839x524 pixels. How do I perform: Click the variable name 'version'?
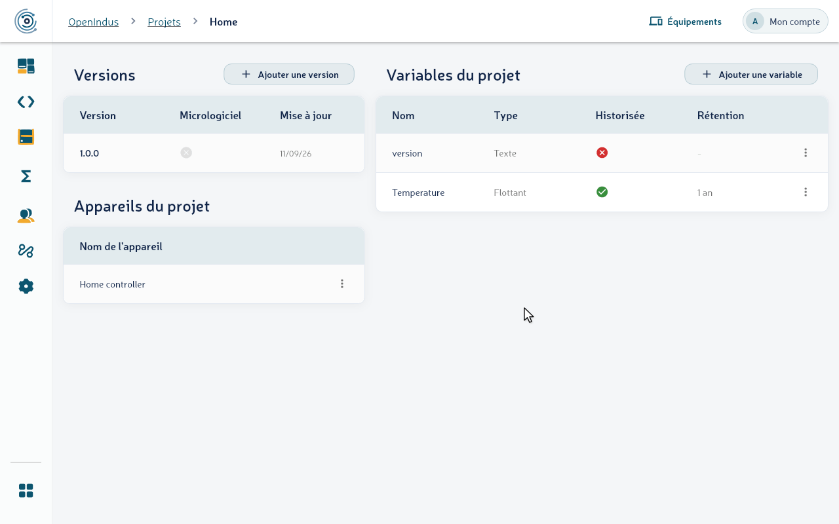point(407,153)
